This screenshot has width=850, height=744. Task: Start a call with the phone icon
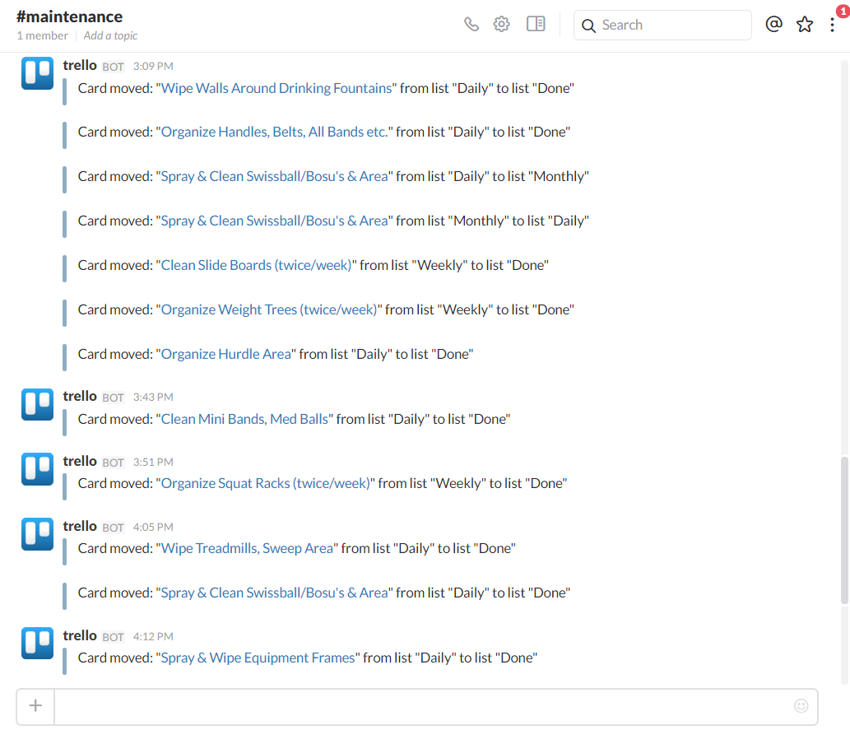[471, 24]
